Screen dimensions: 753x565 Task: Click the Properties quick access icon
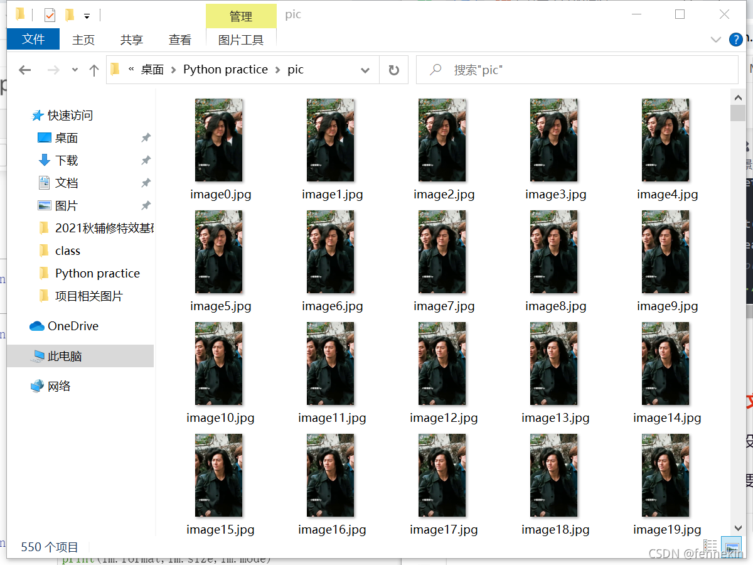(50, 15)
